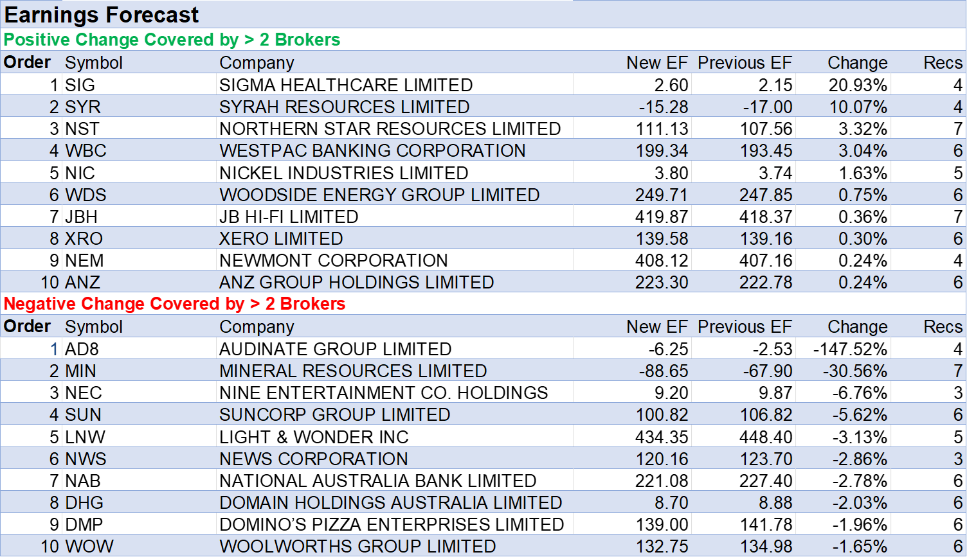
Task: Click the SYR symbol cell
Action: (x=83, y=107)
